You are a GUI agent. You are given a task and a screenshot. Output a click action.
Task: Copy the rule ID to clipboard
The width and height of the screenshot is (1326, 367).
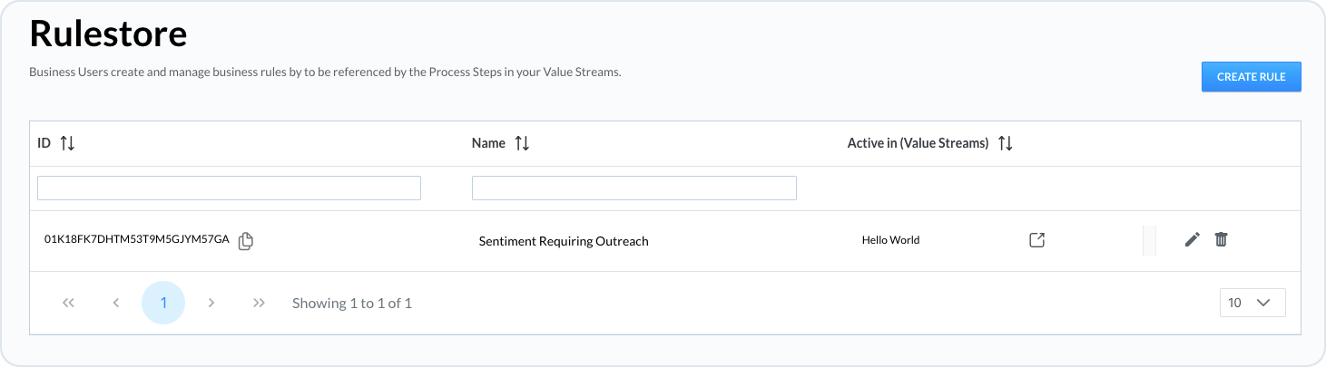pos(245,241)
